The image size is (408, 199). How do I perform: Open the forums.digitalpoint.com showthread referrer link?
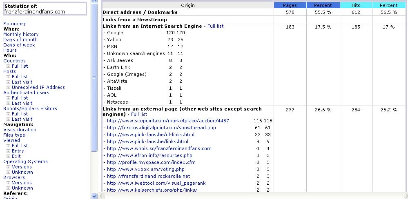161,128
